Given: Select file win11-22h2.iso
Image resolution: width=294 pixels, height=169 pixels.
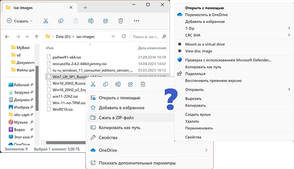Looking at the screenshot, I should tap(65, 96).
